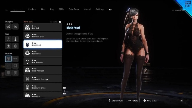
Task: Switch to the Skills tab
Action: pyautogui.click(x=61, y=9)
